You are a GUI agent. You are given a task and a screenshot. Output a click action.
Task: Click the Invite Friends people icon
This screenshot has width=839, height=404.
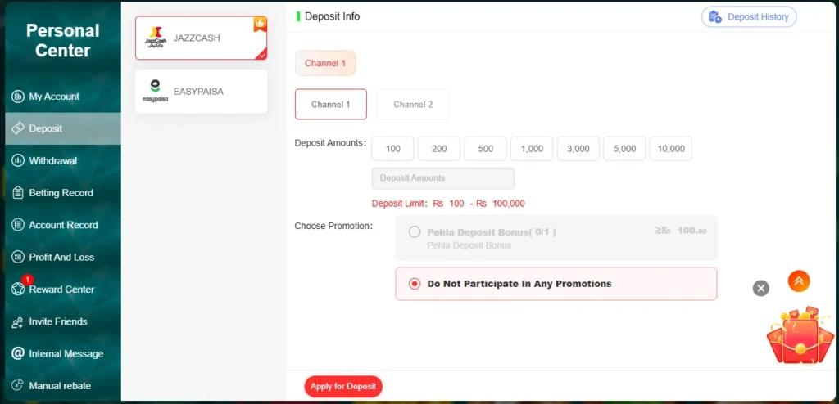point(18,321)
